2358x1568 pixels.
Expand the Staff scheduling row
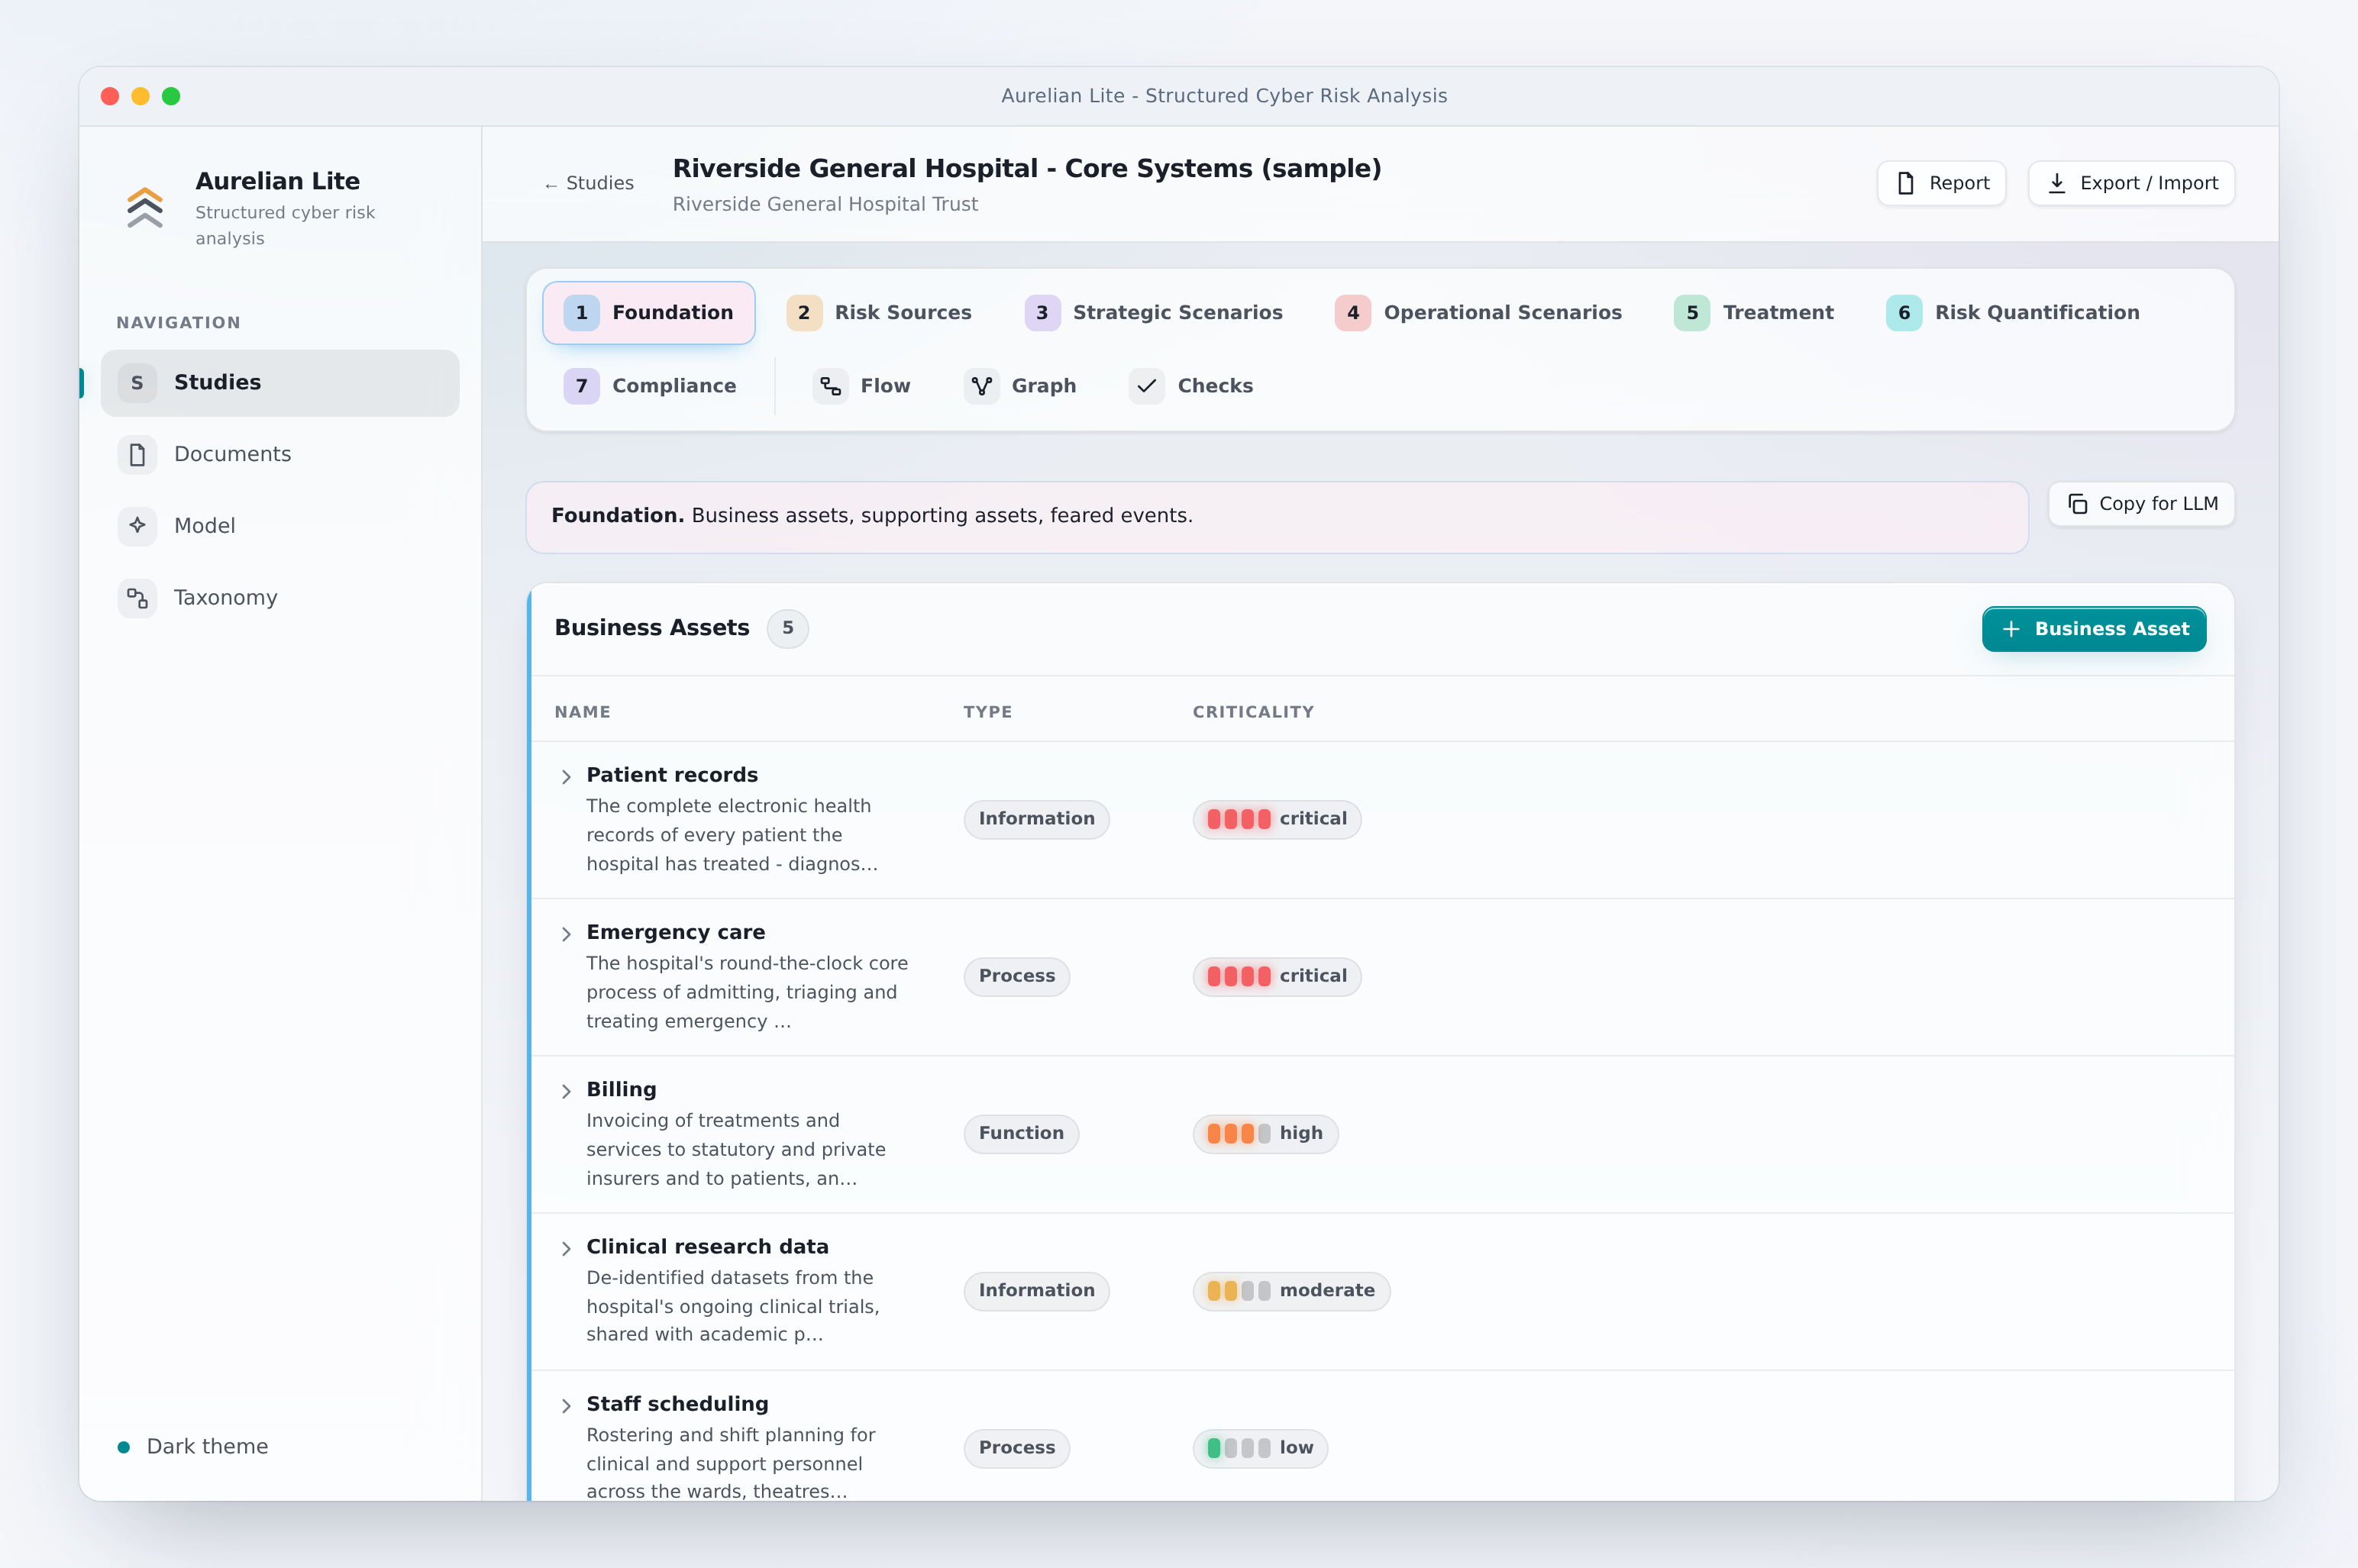pyautogui.click(x=566, y=1406)
